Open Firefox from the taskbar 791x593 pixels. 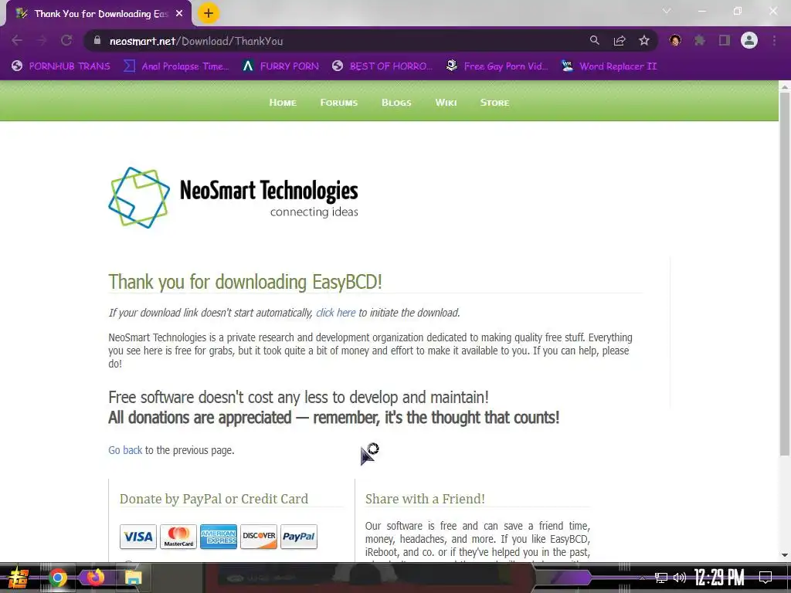coord(95,578)
